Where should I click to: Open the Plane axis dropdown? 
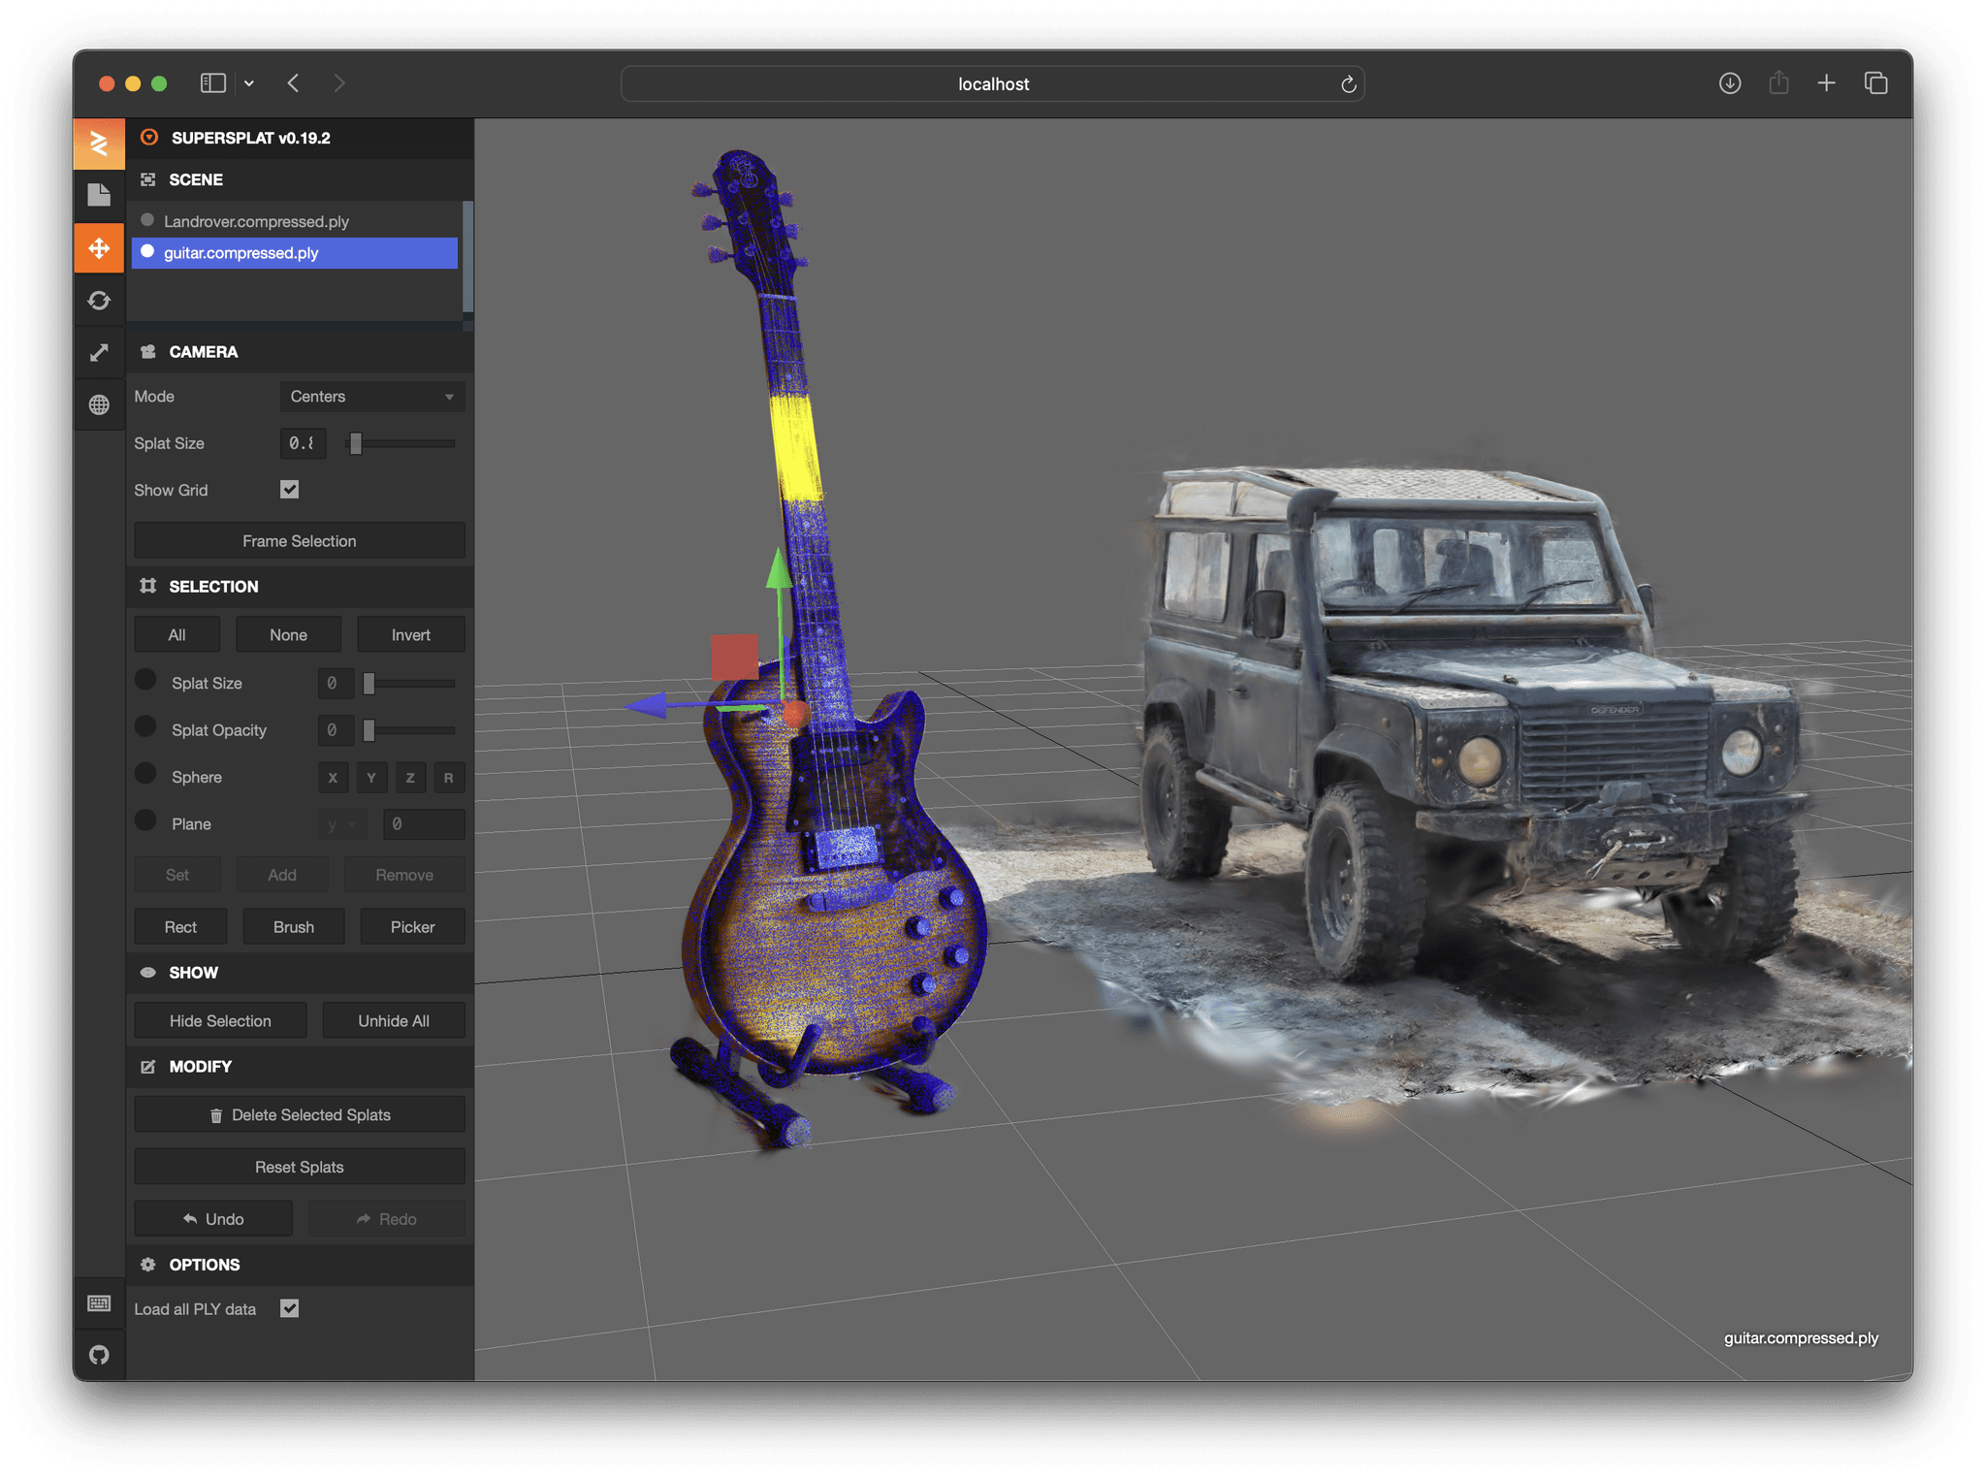[x=342, y=824]
